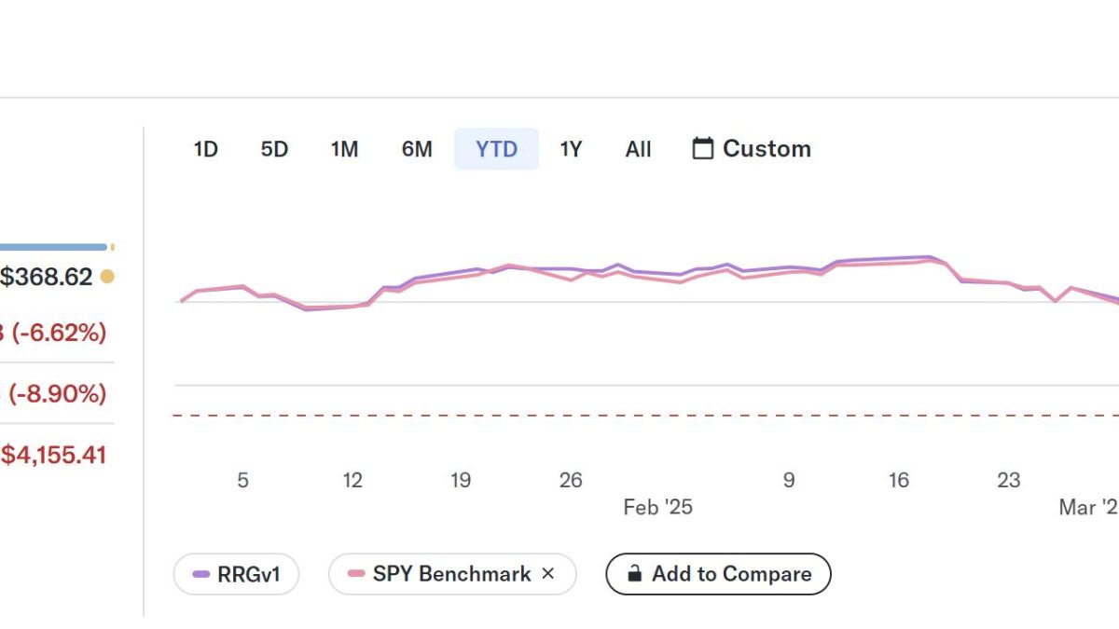Image resolution: width=1119 pixels, height=629 pixels.
Task: Show the 1Y time range
Action: point(571,149)
